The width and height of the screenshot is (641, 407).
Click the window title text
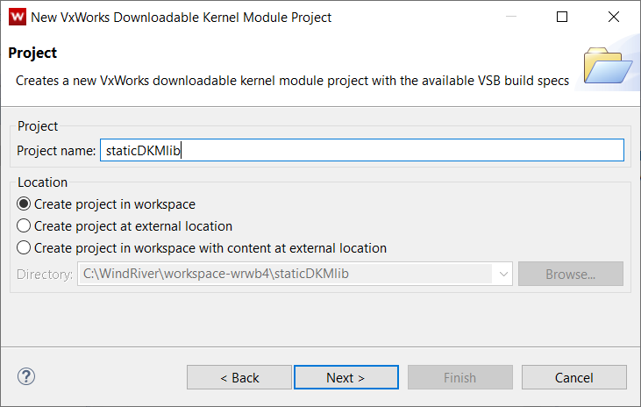coord(182,18)
